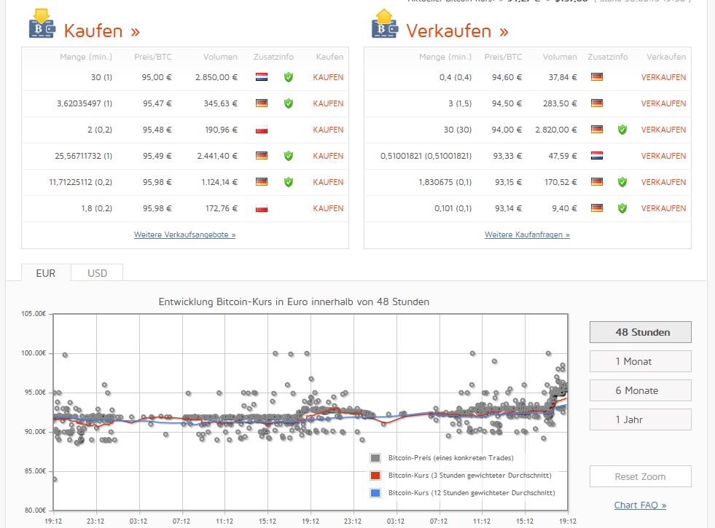Click VERKAUFEN for the 93,33 € request

(x=663, y=156)
